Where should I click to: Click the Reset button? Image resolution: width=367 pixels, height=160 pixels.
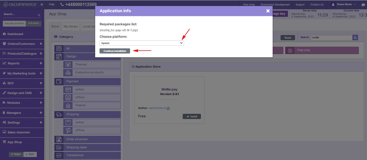point(288,38)
